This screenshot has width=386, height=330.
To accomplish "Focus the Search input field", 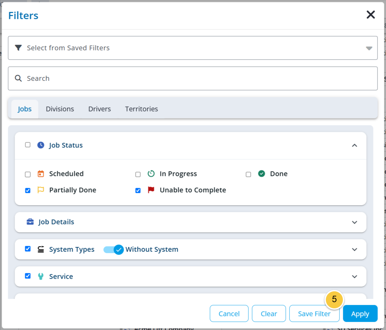I will coord(193,78).
